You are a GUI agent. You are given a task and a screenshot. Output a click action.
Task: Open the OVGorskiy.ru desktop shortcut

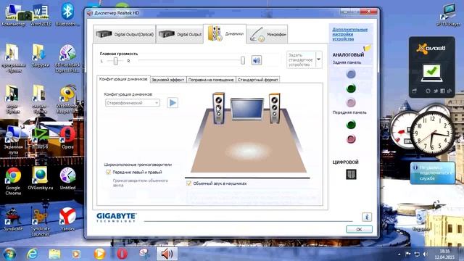pyautogui.click(x=41, y=178)
